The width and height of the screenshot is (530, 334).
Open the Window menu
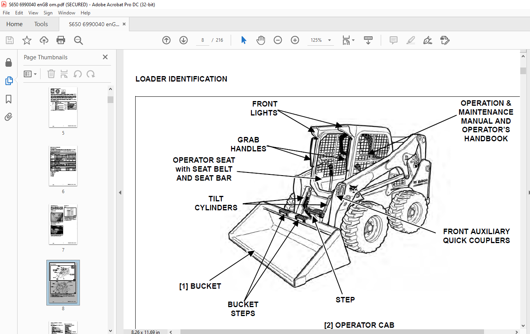click(67, 13)
